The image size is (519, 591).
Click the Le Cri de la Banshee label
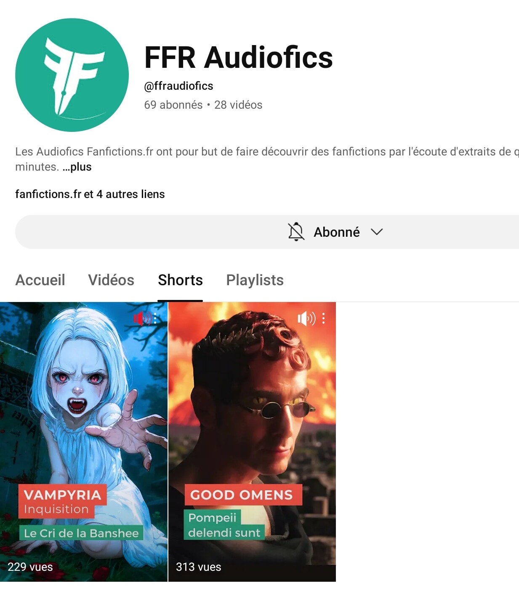[81, 533]
